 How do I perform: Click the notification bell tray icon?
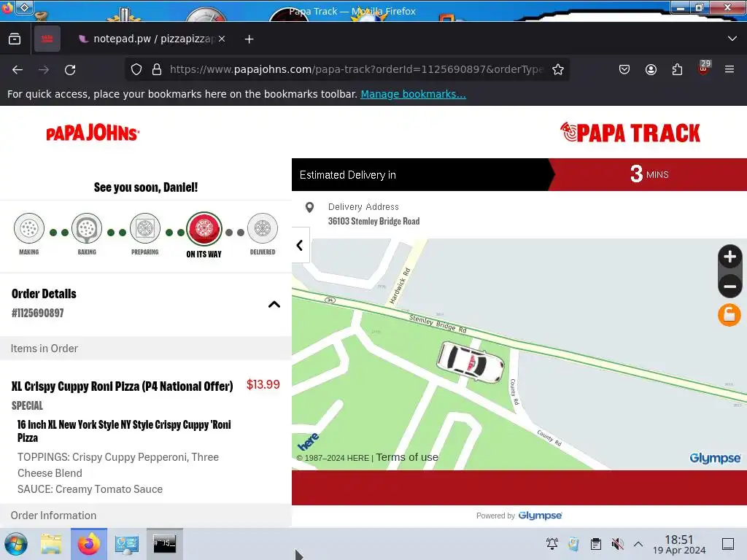coord(552,544)
